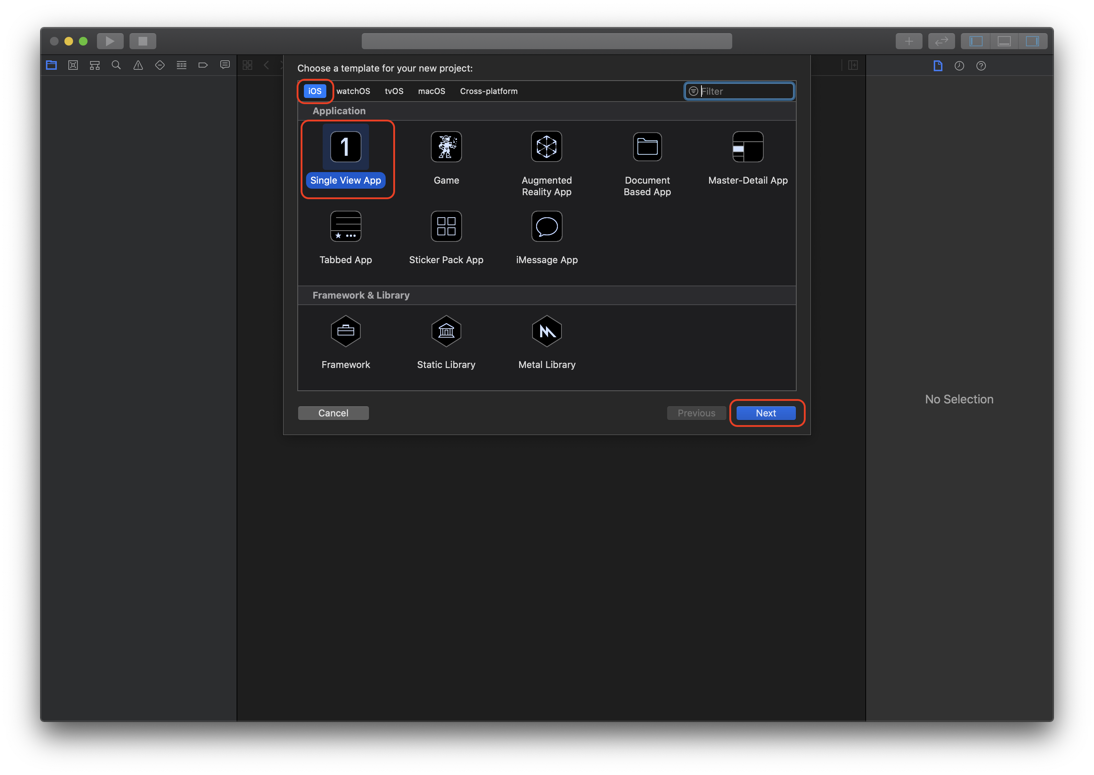
Task: Open the Quick Help inspector icon
Action: coord(981,66)
